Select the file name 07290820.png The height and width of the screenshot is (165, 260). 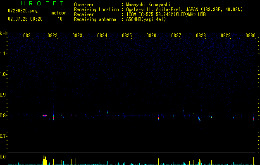click(x=23, y=11)
